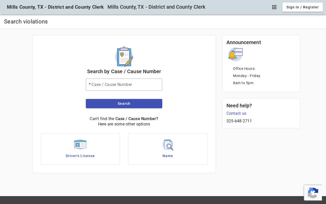Viewport: 326px width, 204px height.
Task: Click the clipboard with pencil icon
Action: point(124,57)
